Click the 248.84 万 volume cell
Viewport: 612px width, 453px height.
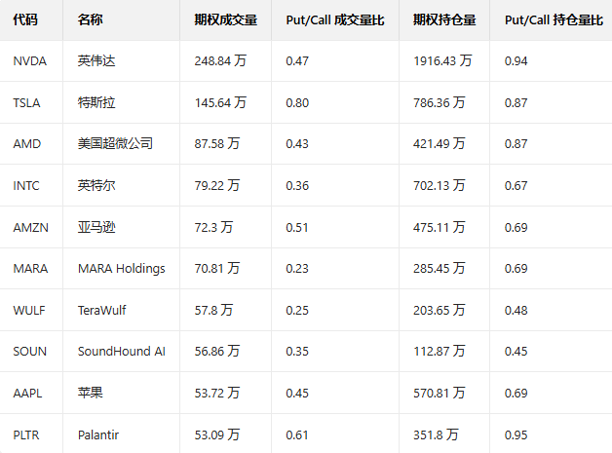tap(220, 60)
